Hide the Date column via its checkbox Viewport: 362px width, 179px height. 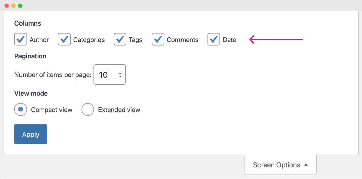(x=214, y=39)
